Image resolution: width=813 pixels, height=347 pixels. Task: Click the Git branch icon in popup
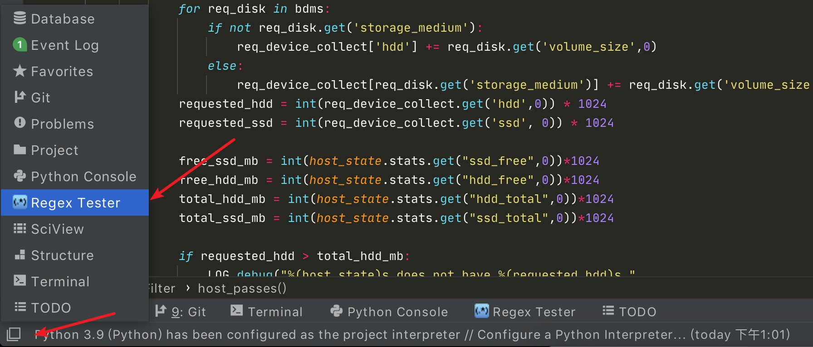pos(20,97)
